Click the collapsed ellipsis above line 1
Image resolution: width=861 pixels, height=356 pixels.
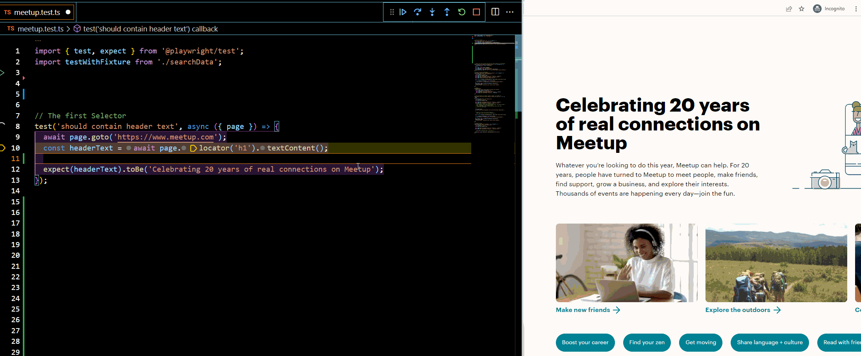click(x=38, y=40)
